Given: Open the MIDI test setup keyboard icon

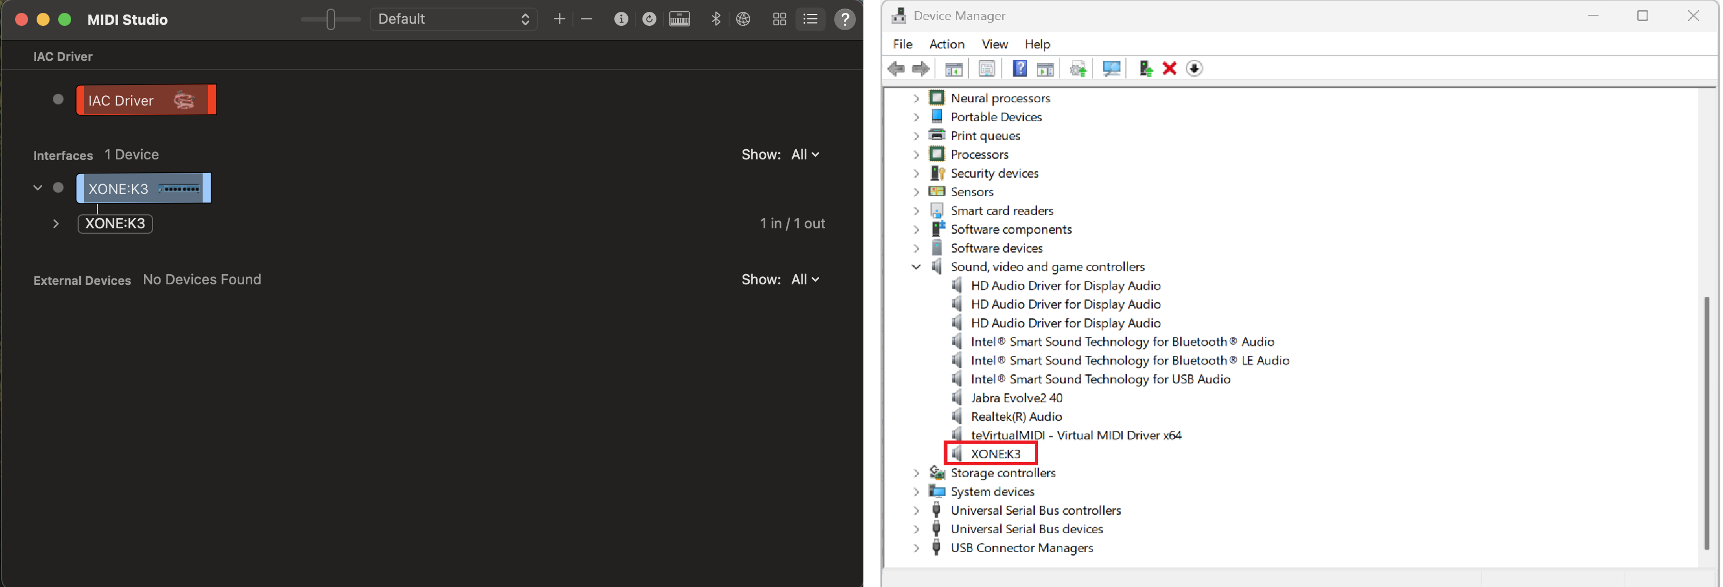Looking at the screenshot, I should point(680,19).
